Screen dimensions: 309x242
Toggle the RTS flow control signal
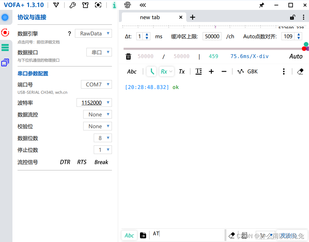(82, 162)
